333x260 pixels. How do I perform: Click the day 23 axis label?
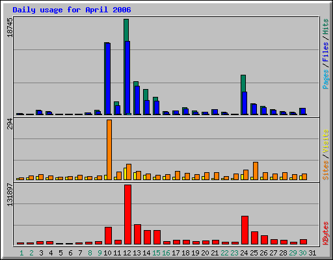pos(234,253)
